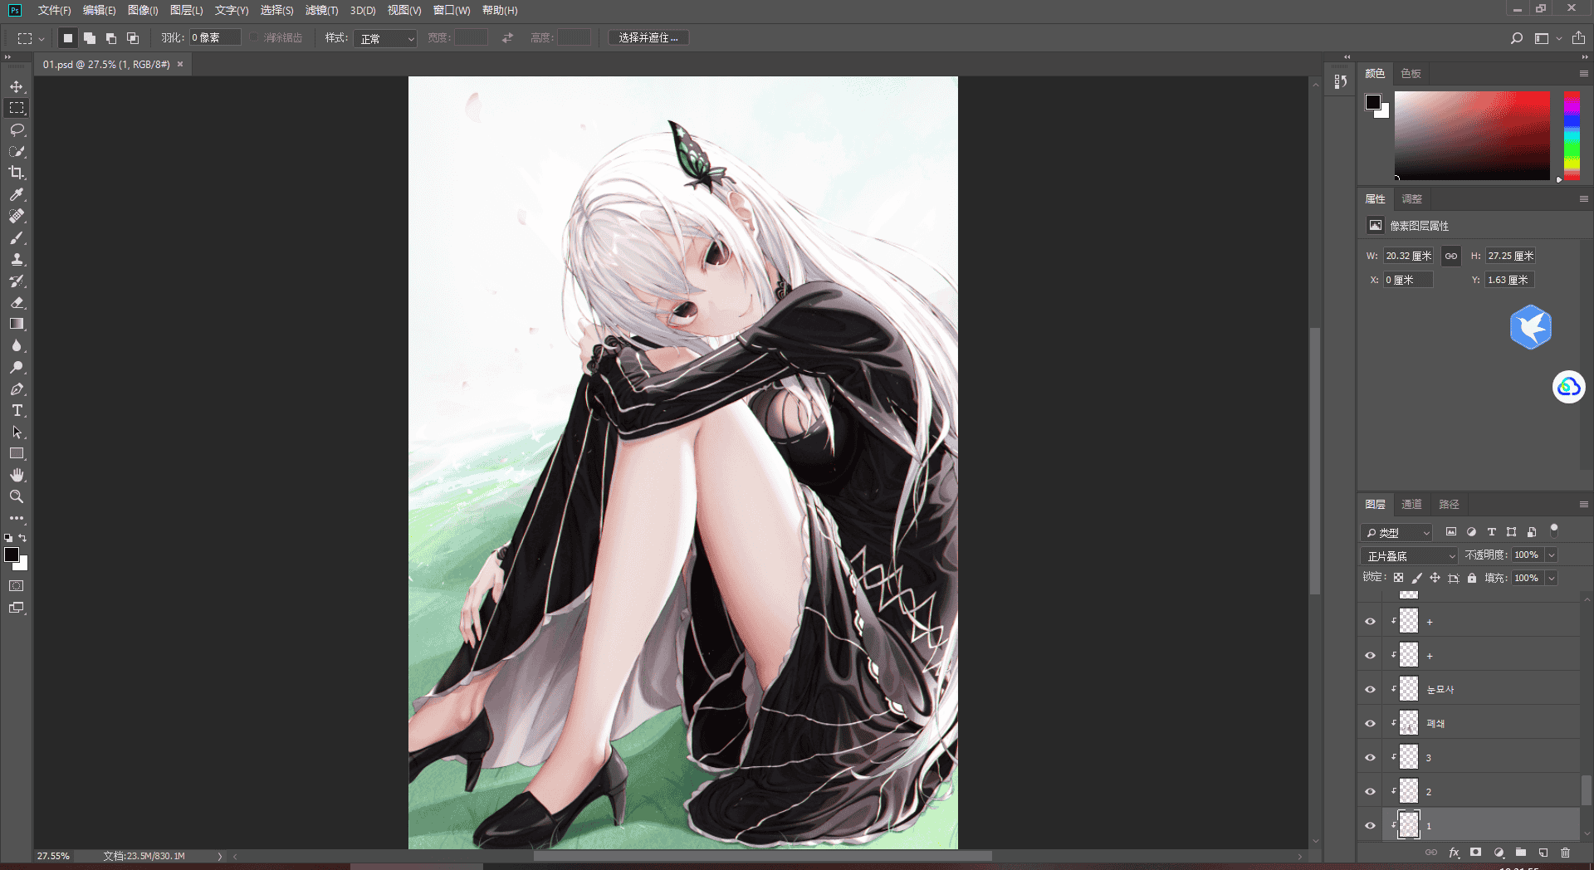Click the foreground color swatch in Color panel
The width and height of the screenshot is (1594, 870).
point(1373,102)
